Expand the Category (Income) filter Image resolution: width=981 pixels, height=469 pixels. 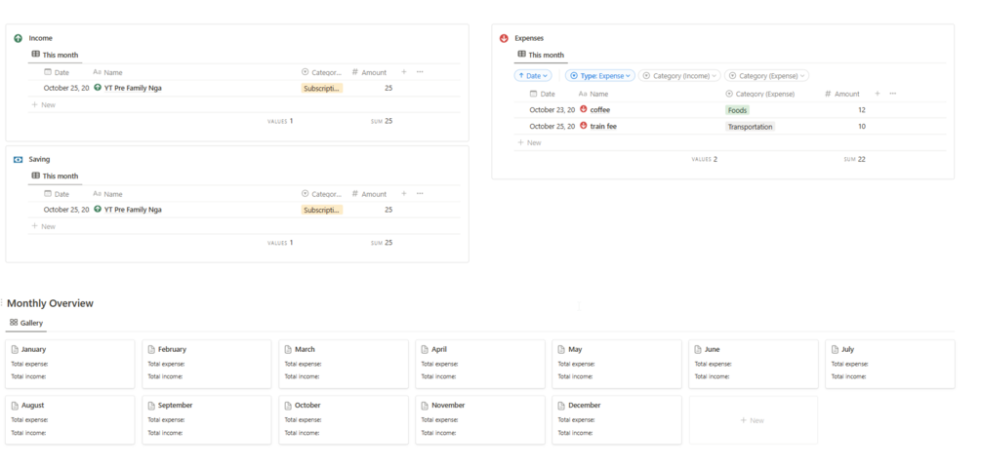[680, 75]
